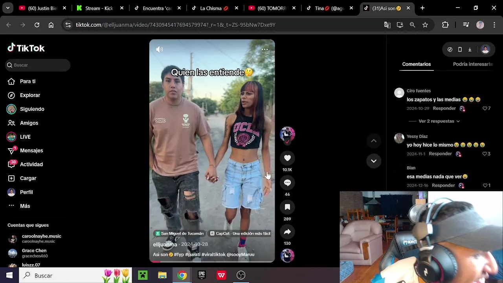Expand Ver 2 respuestas replies
The image size is (503, 283).
coord(439,121)
